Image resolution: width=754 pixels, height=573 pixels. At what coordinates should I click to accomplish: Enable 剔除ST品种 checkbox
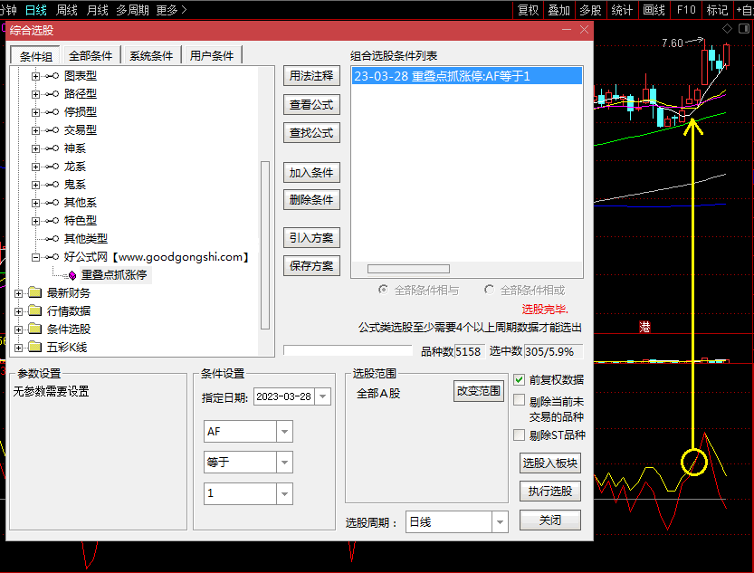519,435
